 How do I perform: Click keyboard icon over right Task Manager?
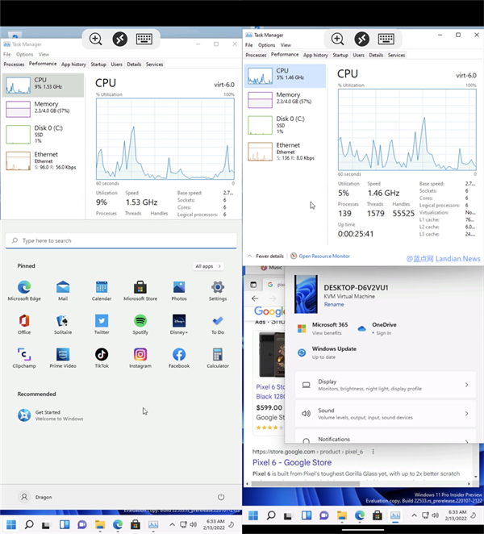coord(386,39)
